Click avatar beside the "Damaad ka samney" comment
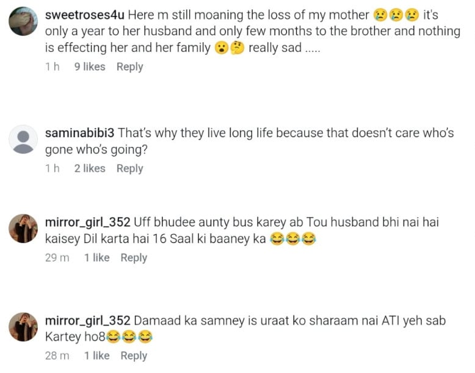 23,327
